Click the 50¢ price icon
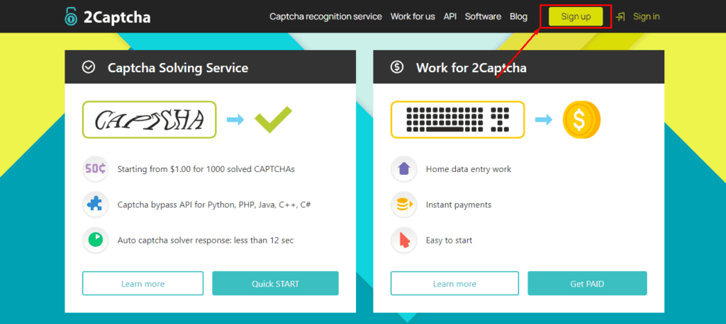This screenshot has width=726, height=324. [x=96, y=169]
